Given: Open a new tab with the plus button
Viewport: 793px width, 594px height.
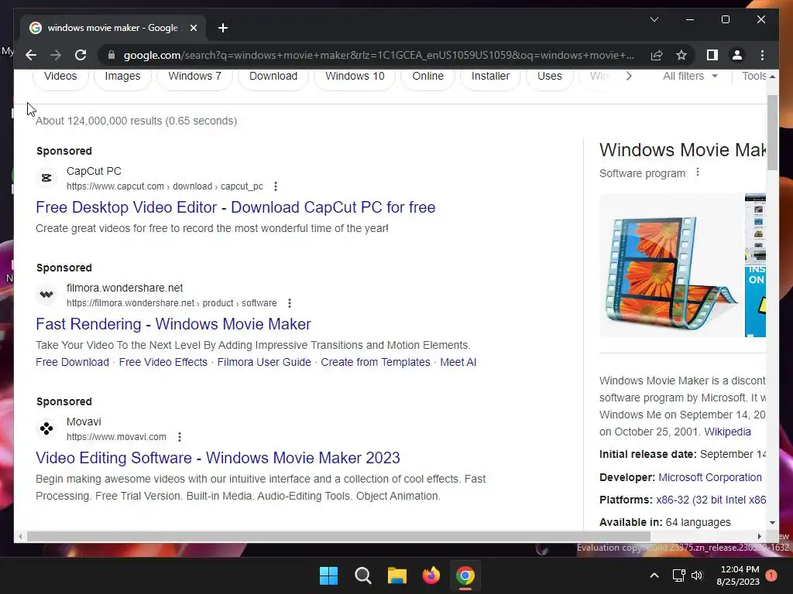Looking at the screenshot, I should coord(223,28).
